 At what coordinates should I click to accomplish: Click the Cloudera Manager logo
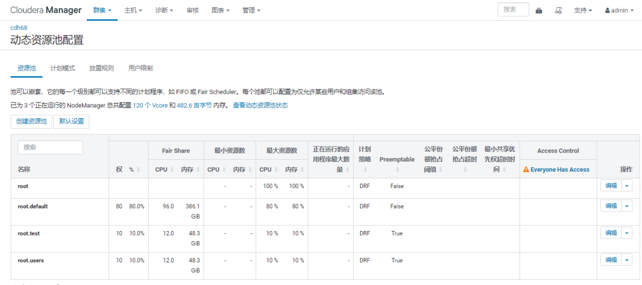click(46, 10)
